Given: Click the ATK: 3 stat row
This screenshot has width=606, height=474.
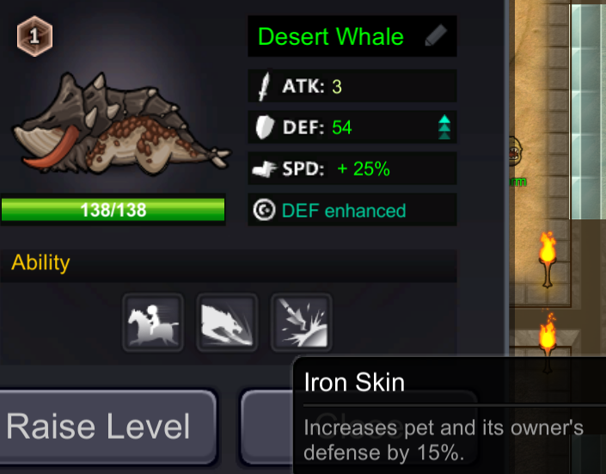Looking at the screenshot, I should pos(352,86).
